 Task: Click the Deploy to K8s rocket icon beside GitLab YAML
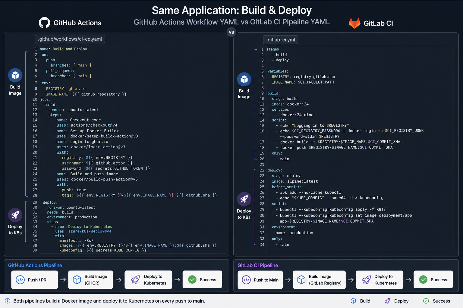244,199
